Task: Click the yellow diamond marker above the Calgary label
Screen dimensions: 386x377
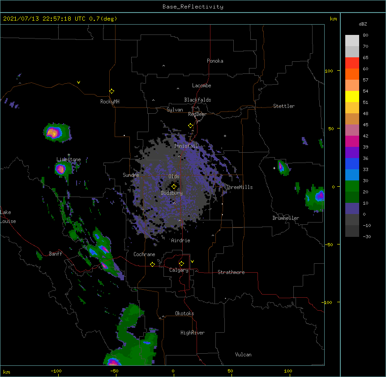Action: click(182, 264)
